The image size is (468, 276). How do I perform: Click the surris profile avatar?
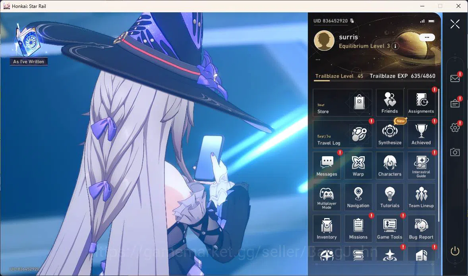pyautogui.click(x=324, y=40)
